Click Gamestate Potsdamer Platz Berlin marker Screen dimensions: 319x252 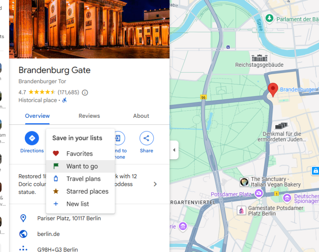tap(241, 210)
